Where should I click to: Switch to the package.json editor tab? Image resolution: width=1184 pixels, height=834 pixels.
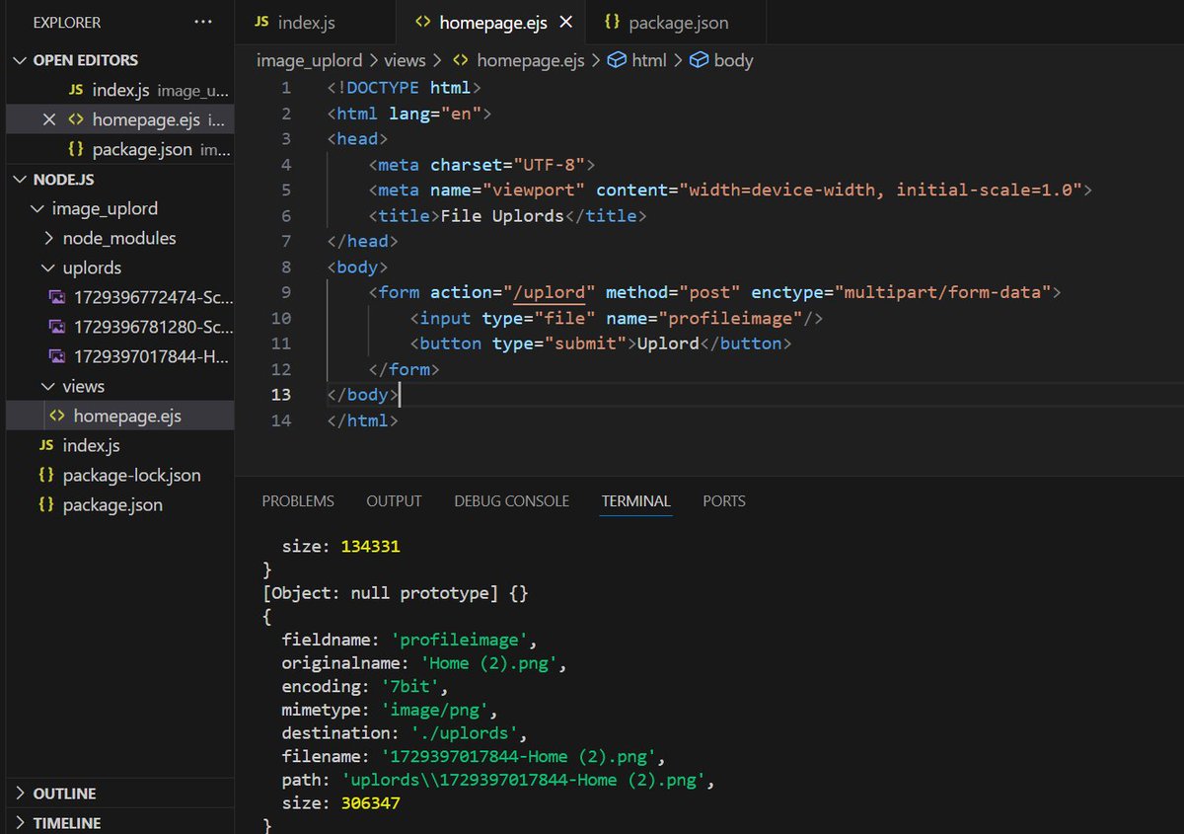click(677, 22)
